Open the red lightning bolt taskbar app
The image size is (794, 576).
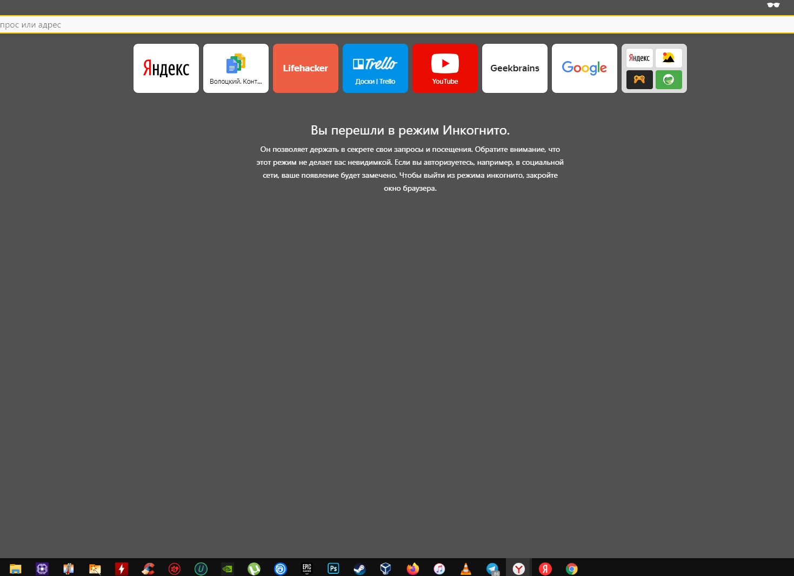click(x=121, y=568)
